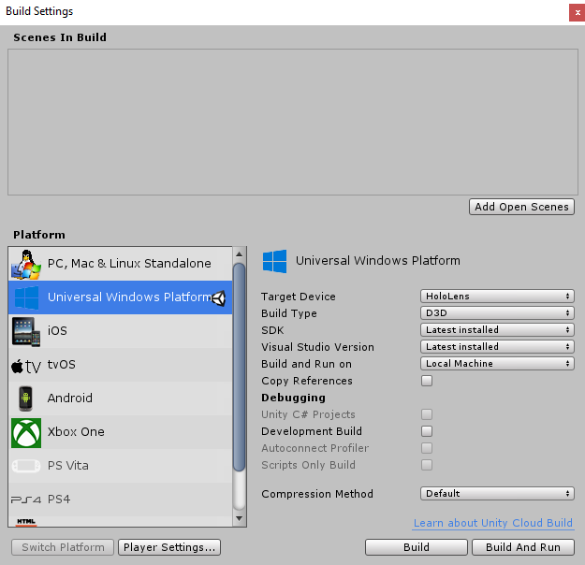Screen dimensions: 585x565
Task: Select Universal Windows Platform in the list
Action: [120, 297]
